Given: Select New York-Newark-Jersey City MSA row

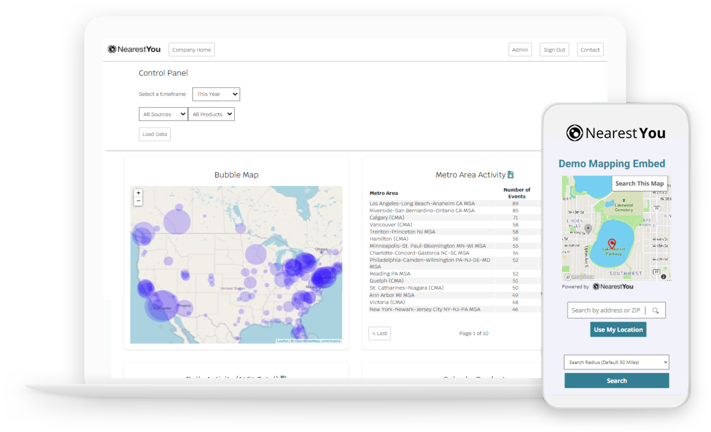Looking at the screenshot, I should click(454, 309).
